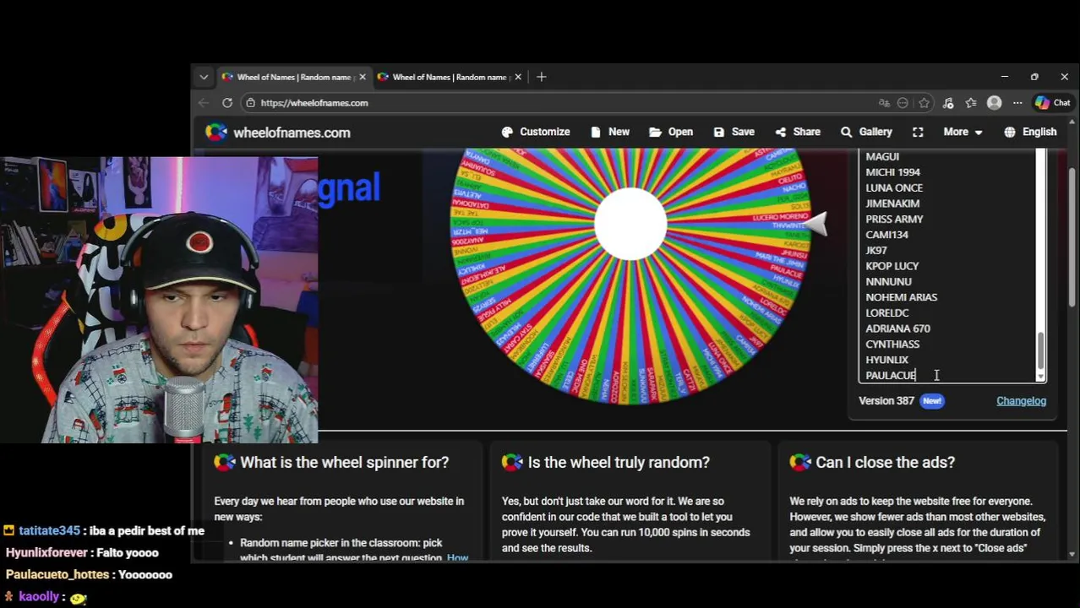Click the New version badge
Viewport: 1080px width, 608px height.
click(x=932, y=401)
